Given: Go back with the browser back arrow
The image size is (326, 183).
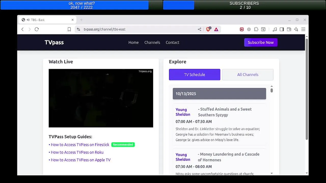Looking at the screenshot, I should click(x=22, y=29).
